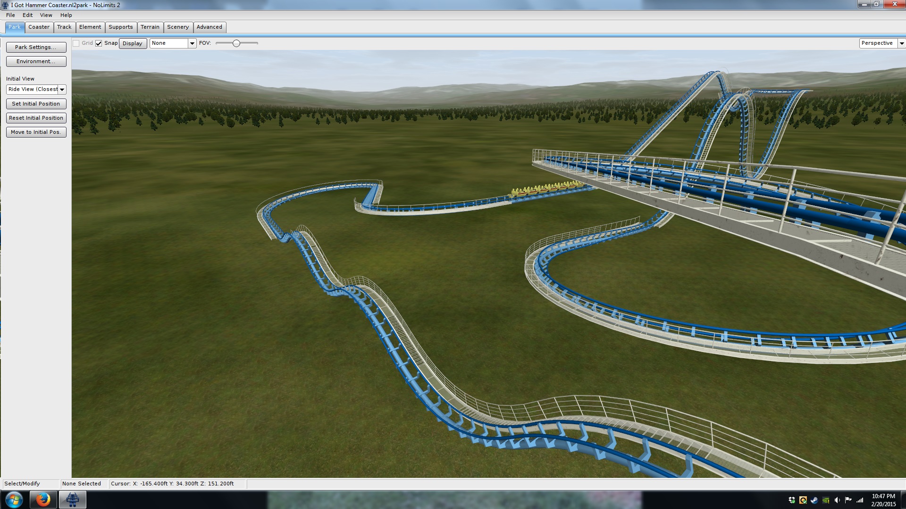This screenshot has height=509, width=906.
Task: Click the FOV slider handle
Action: click(236, 43)
